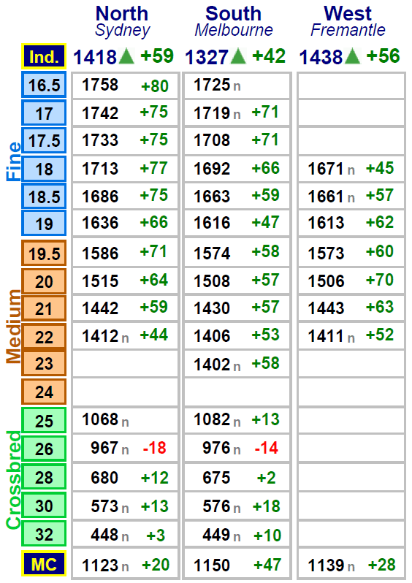Click the West MC 1139 price cell
Screen dimensions: 412x583
(x=351, y=564)
